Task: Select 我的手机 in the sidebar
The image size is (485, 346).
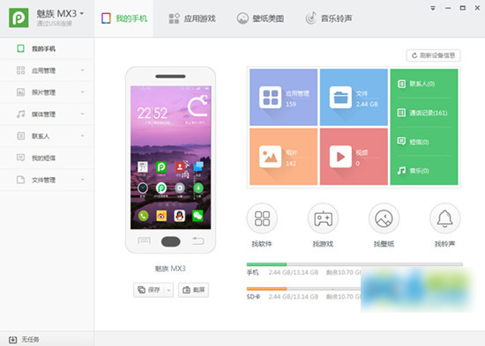Action: 47,48
